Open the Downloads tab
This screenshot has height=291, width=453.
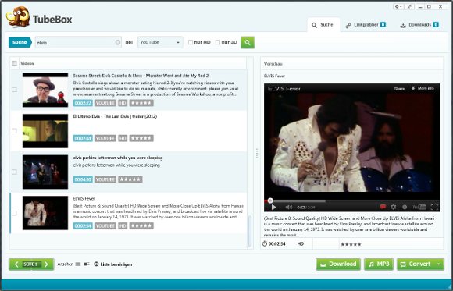tap(419, 25)
